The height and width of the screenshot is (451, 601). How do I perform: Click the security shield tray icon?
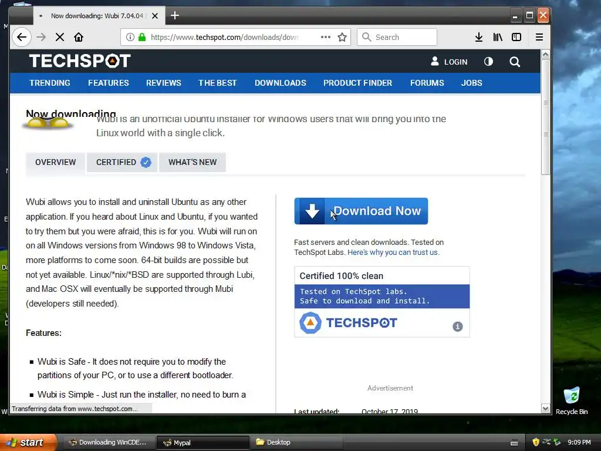click(x=536, y=442)
